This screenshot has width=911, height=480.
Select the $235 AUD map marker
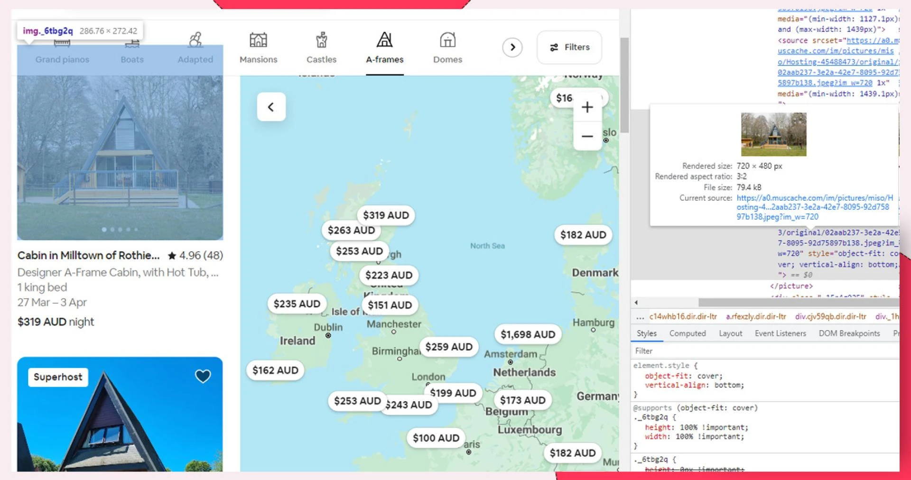[x=297, y=304]
